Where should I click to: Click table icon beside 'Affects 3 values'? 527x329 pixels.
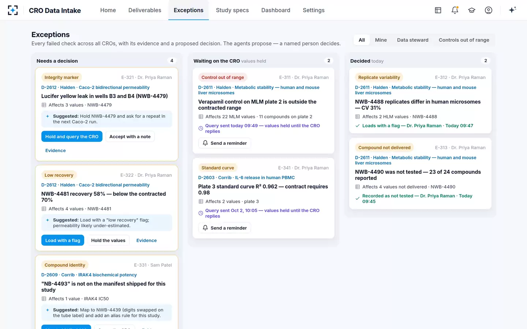(x=44, y=105)
